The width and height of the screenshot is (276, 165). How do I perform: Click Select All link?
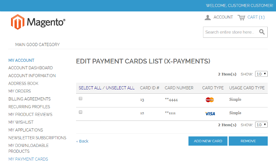click(x=90, y=88)
